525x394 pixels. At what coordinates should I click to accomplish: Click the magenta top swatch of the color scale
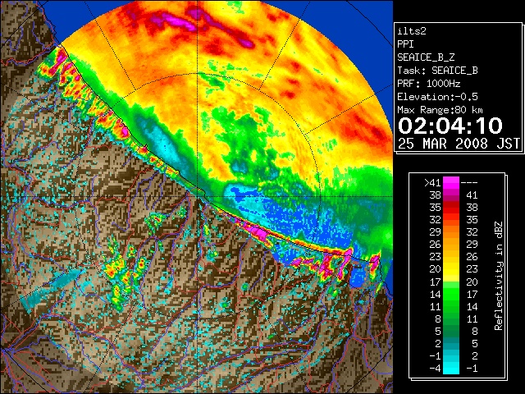pos(451,183)
